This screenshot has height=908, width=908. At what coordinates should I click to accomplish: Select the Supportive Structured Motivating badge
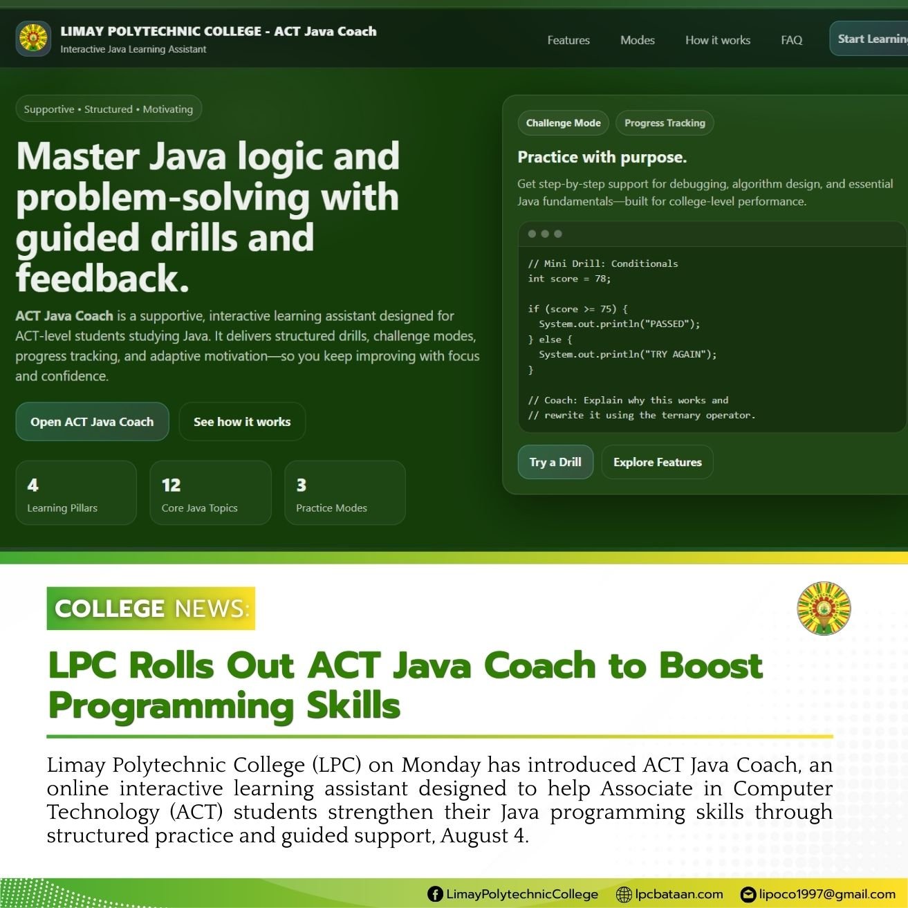(109, 109)
